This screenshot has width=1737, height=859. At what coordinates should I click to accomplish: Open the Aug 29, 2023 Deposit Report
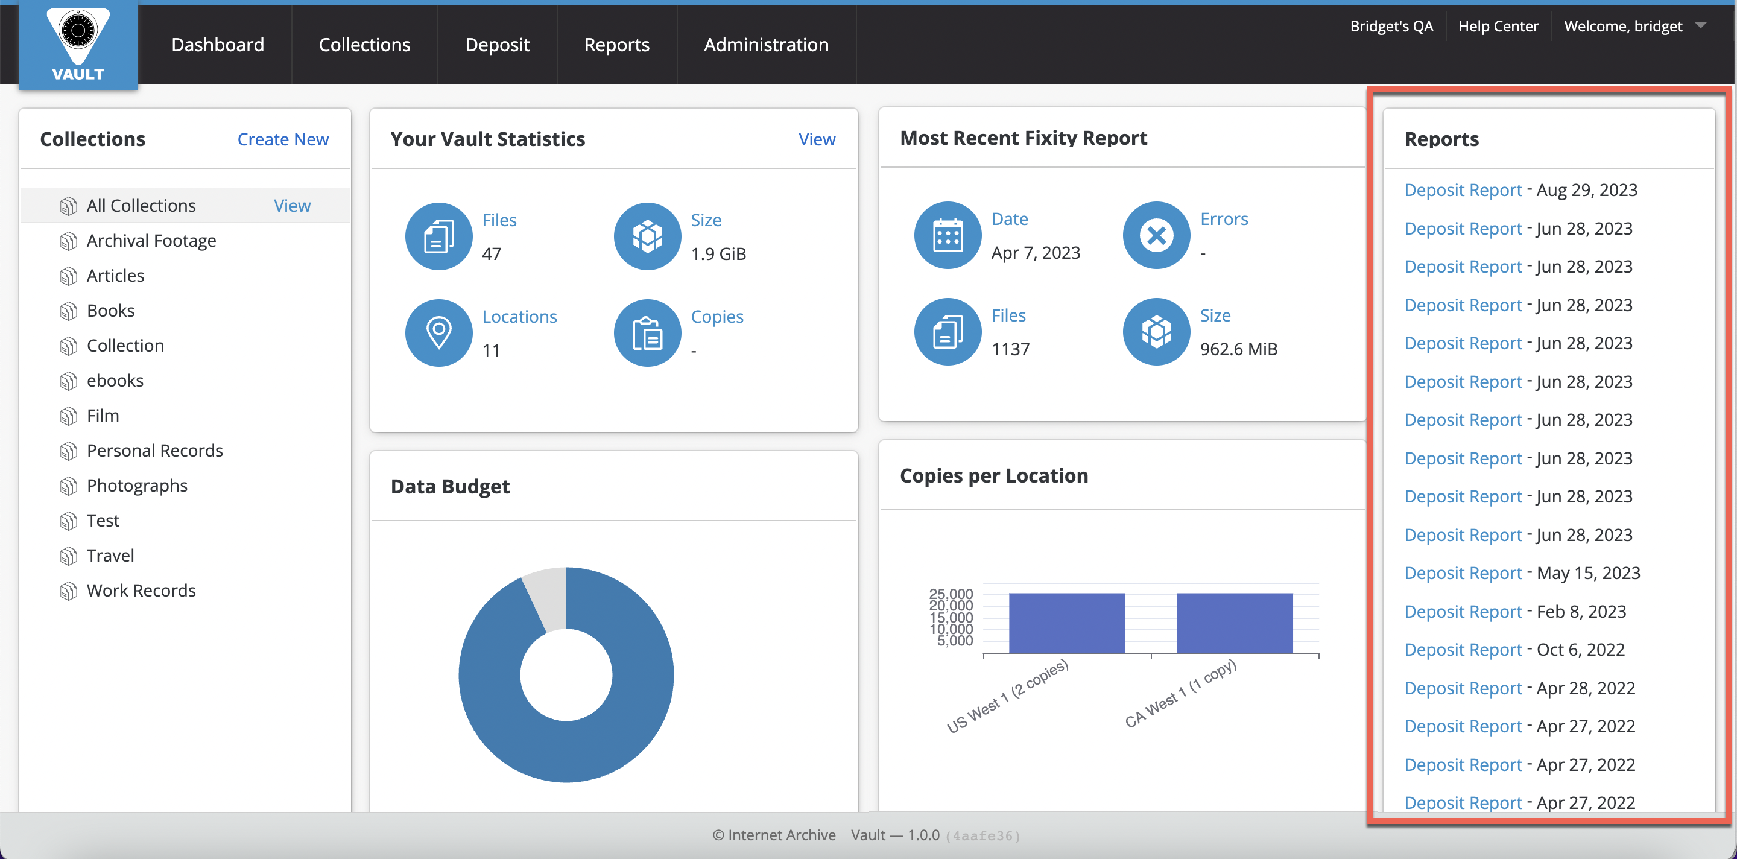(x=1463, y=190)
